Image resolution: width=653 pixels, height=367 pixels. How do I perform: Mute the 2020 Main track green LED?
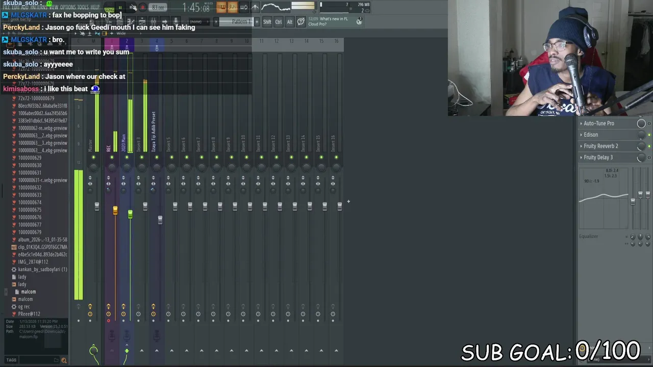[127, 157]
